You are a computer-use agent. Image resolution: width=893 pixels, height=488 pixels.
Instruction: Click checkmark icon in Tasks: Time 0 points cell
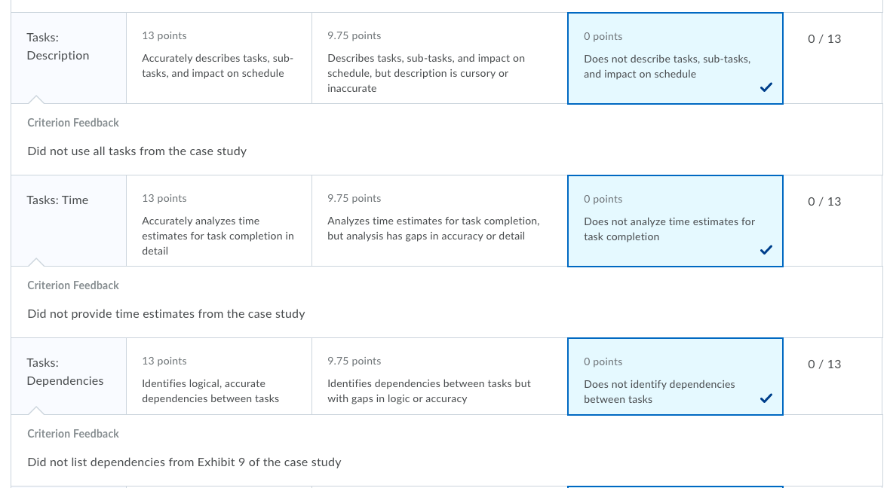[x=766, y=250]
